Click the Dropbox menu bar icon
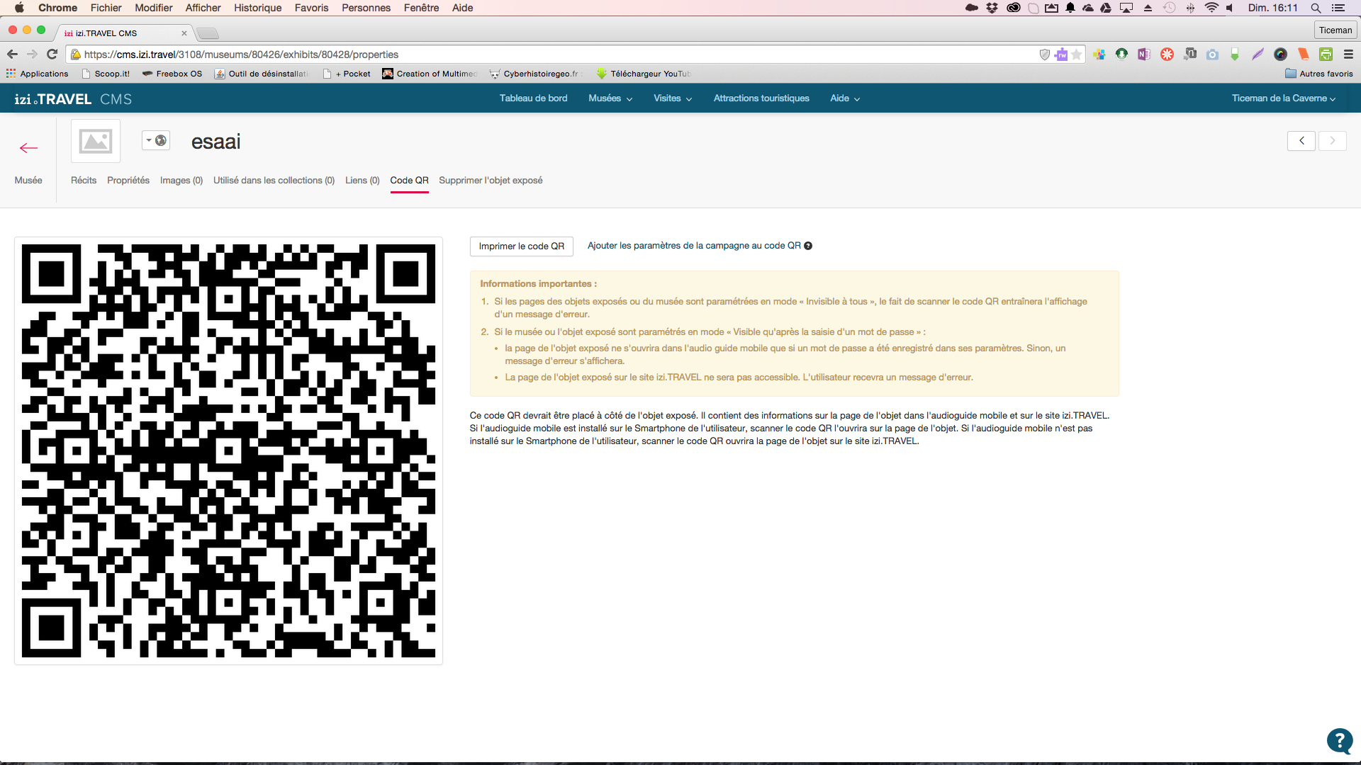 (x=992, y=8)
